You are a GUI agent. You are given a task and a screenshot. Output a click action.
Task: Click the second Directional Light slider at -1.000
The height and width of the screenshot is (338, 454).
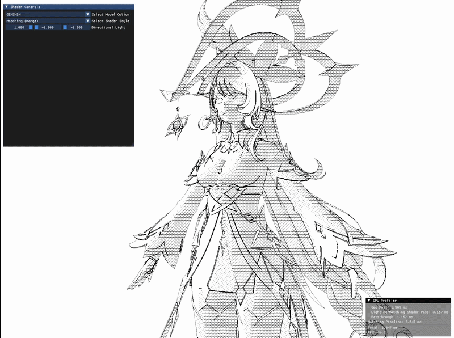coord(48,27)
